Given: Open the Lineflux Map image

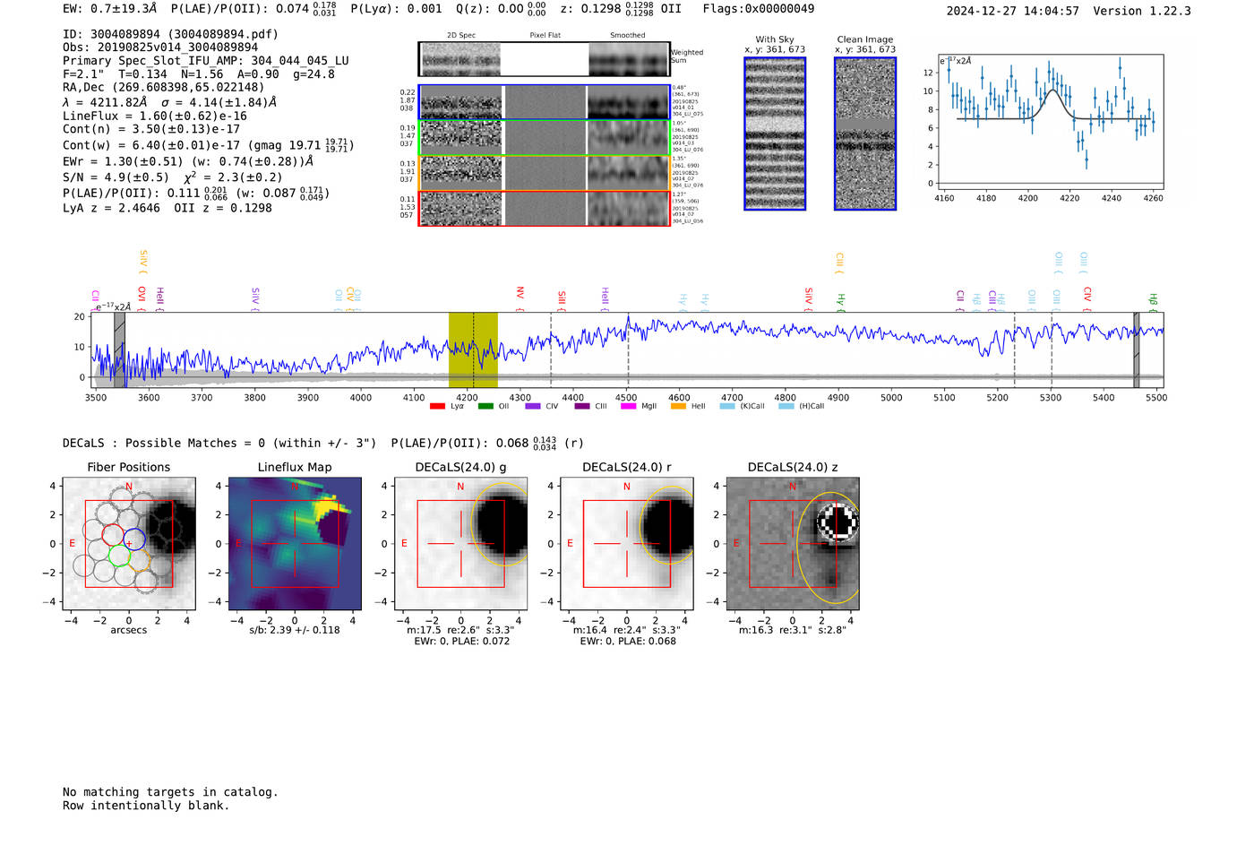Looking at the screenshot, I should click(295, 544).
